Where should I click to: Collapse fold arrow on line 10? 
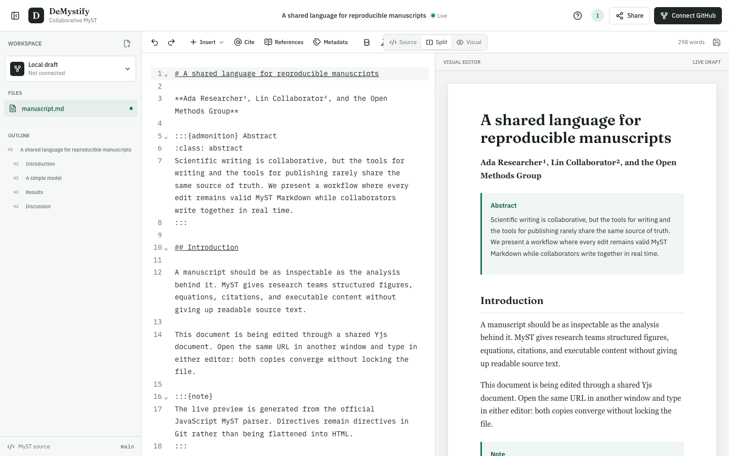tap(166, 248)
